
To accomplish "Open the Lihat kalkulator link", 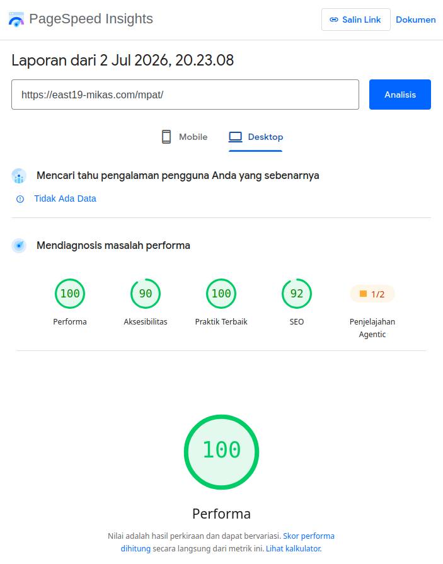I will pyautogui.click(x=294, y=548).
